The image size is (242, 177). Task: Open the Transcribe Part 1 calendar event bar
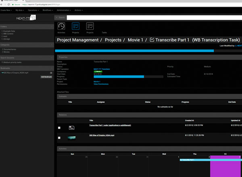211,160
